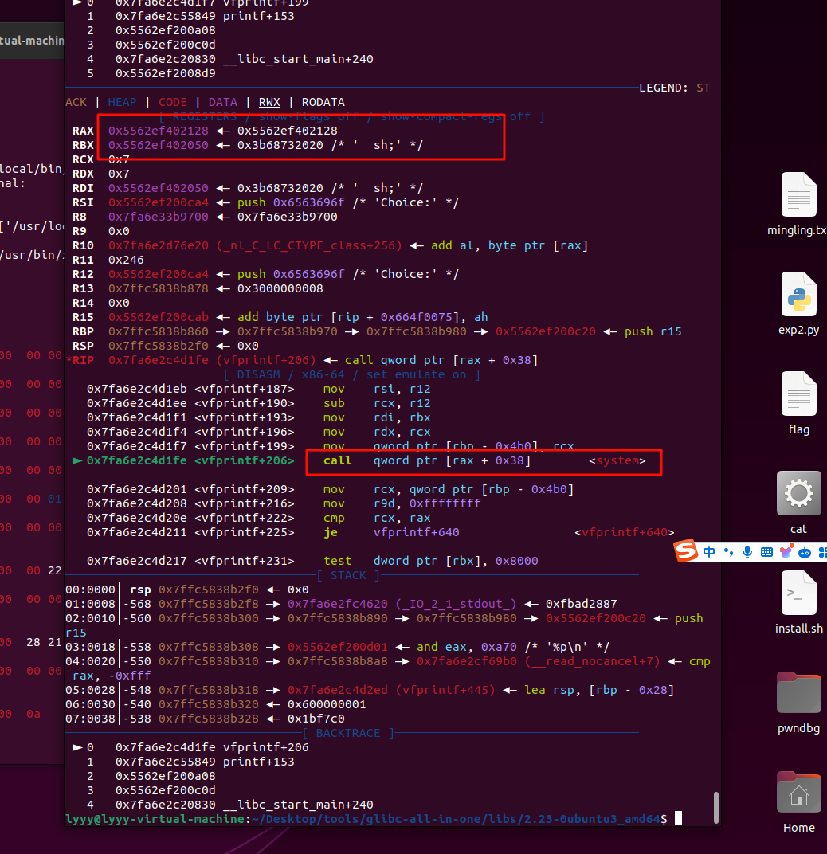Click the DISASM section header
827x854 pixels.
point(351,374)
